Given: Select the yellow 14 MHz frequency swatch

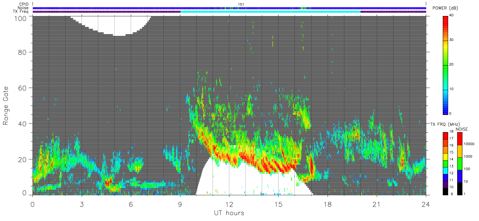Looking at the screenshot, I should coord(445,156).
